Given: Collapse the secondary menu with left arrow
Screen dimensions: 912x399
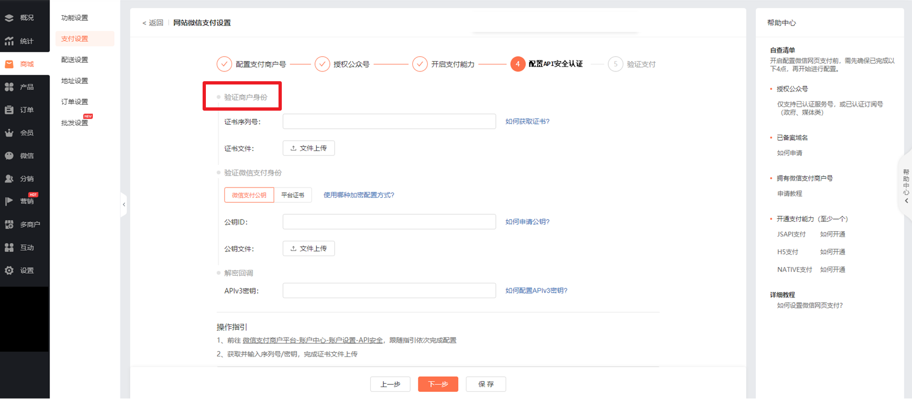Looking at the screenshot, I should [x=124, y=204].
